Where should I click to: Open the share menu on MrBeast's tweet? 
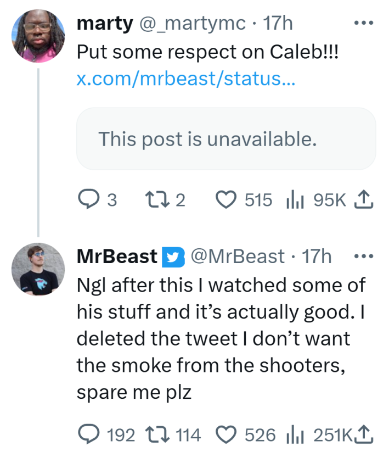[x=363, y=434]
